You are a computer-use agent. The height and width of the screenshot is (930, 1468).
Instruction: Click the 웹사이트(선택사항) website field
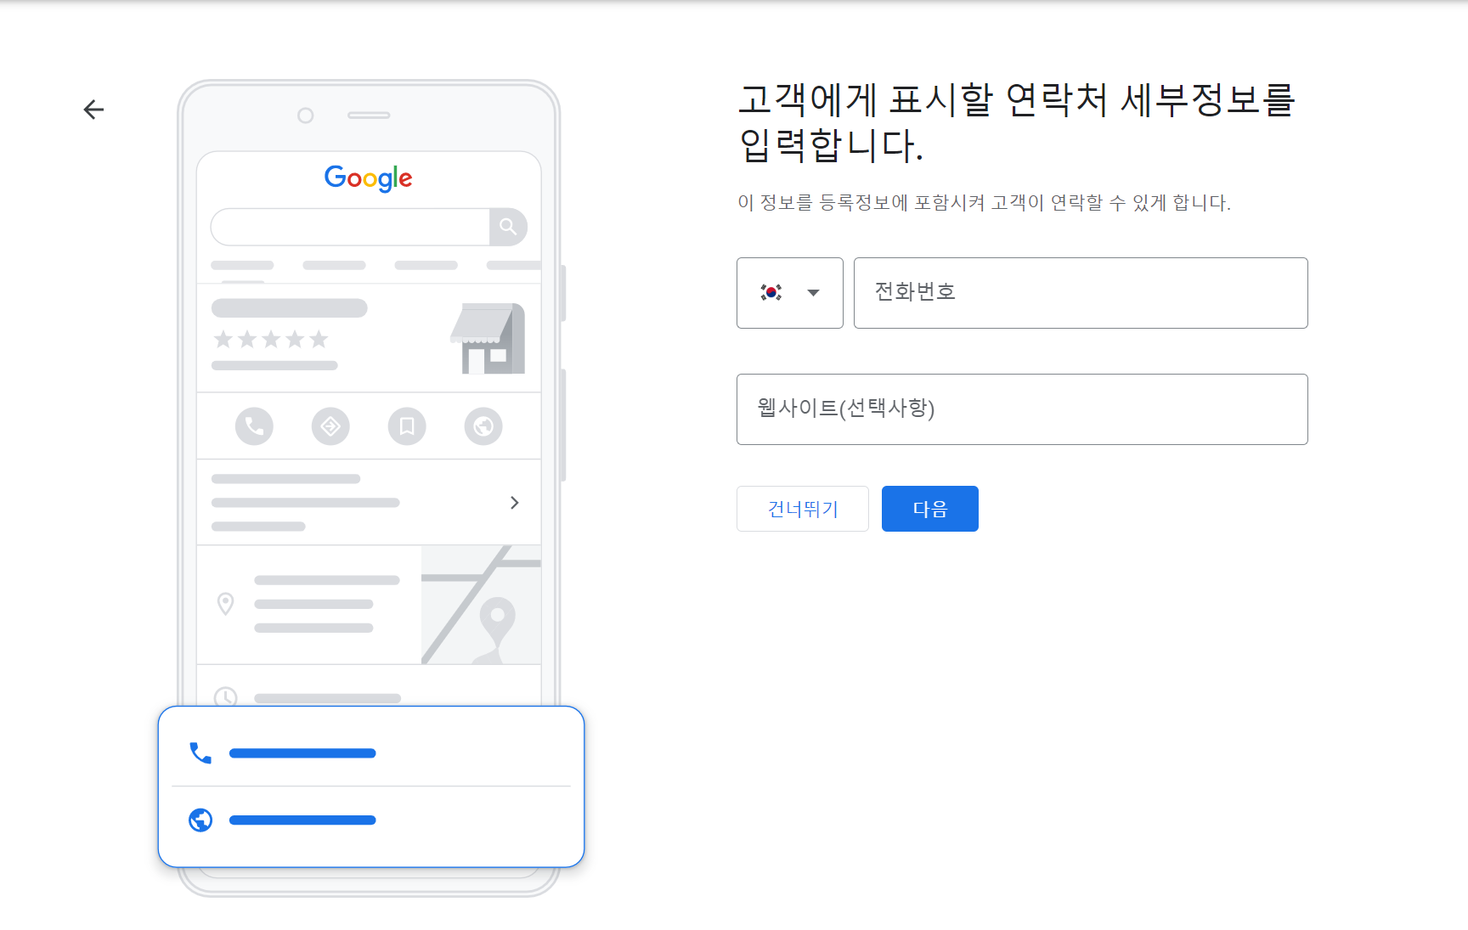tap(1022, 409)
